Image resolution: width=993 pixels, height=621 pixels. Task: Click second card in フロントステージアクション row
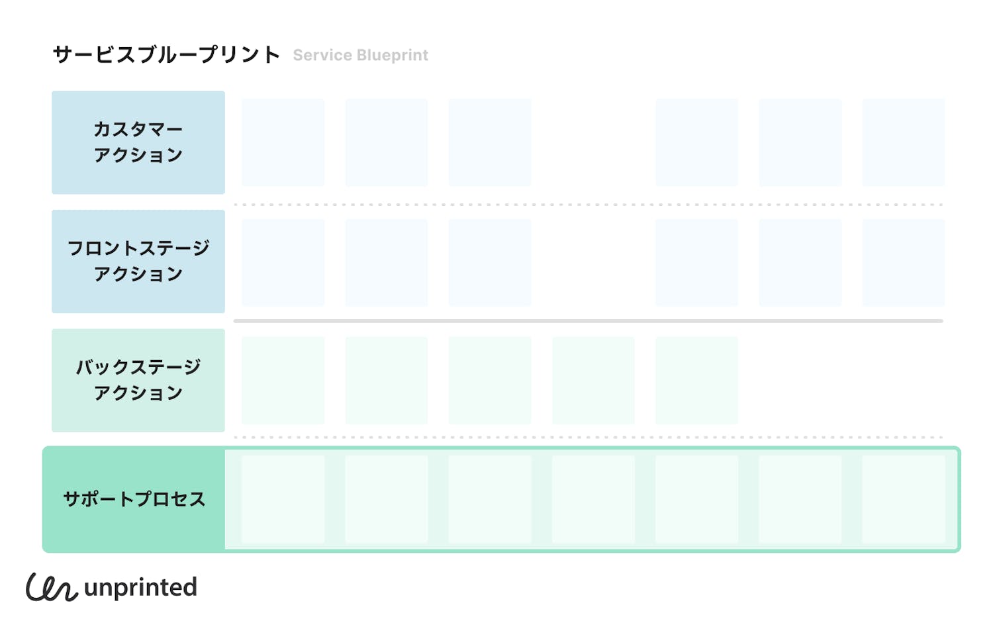pos(386,262)
